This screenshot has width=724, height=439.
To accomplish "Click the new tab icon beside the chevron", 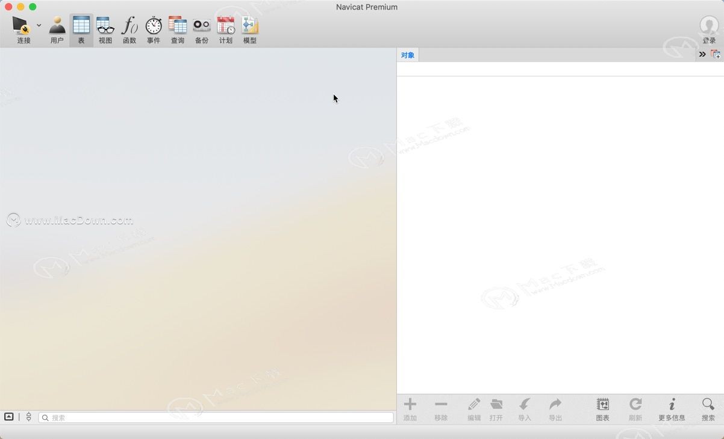I will click(716, 54).
